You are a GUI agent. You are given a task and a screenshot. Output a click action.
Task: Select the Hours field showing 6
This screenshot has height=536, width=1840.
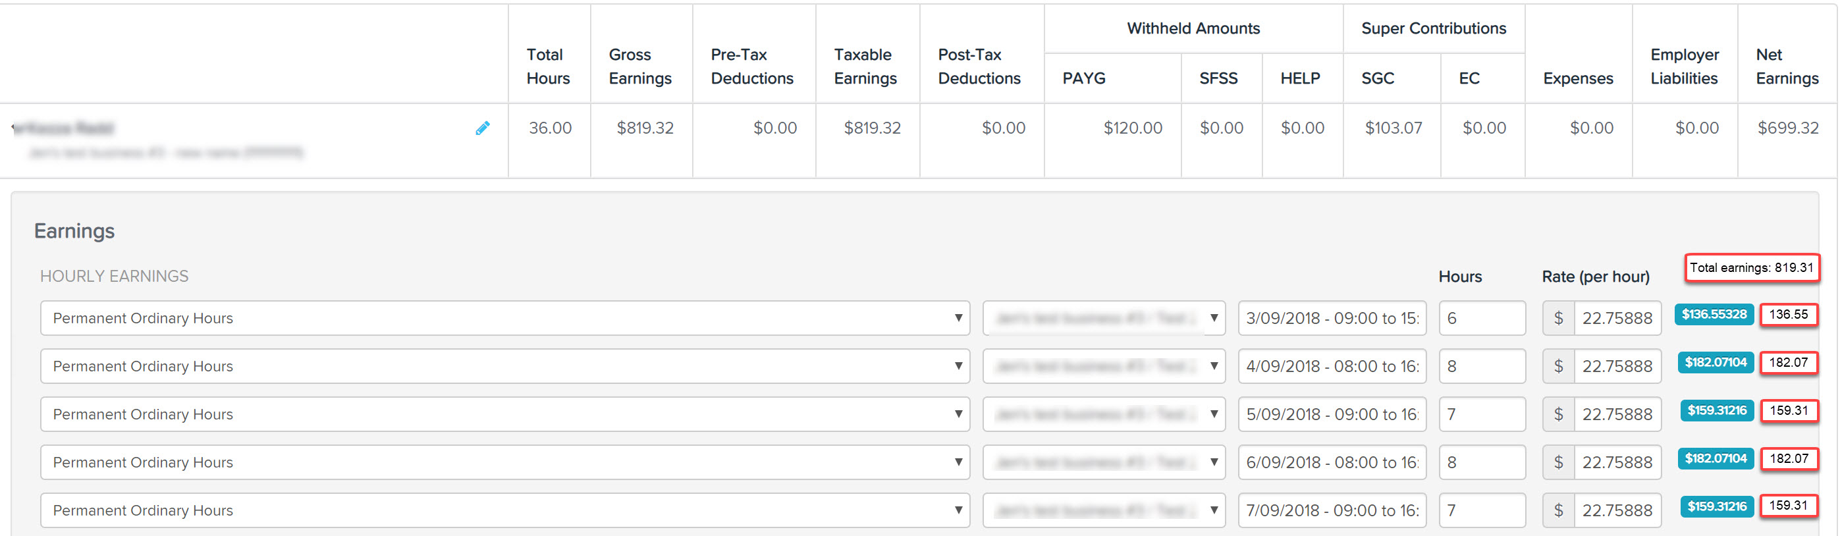coord(1482,317)
